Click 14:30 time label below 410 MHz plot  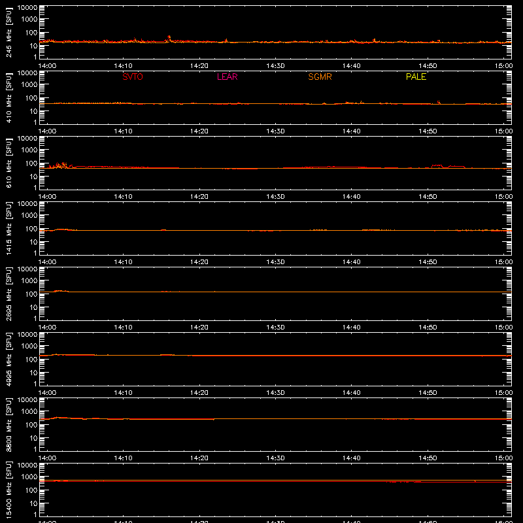(x=275, y=131)
